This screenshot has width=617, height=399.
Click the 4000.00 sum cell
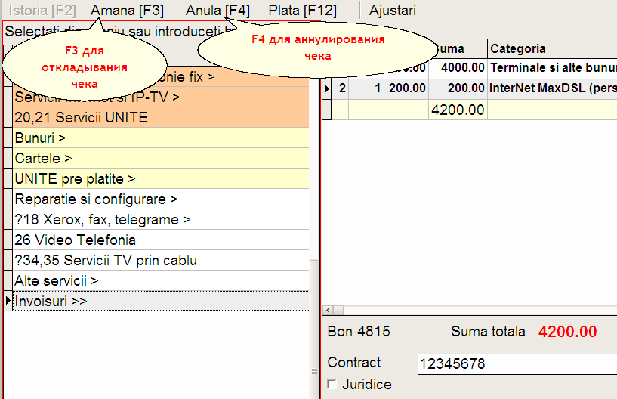[x=458, y=68]
